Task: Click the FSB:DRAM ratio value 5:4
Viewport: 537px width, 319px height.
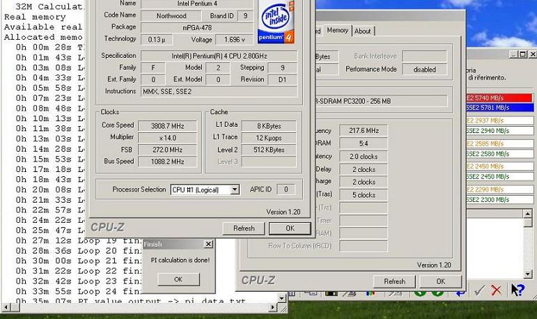Action: 364,143
